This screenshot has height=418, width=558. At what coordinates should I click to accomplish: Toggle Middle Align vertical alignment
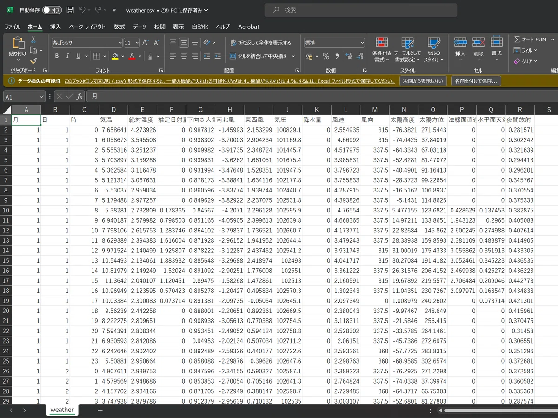click(184, 42)
